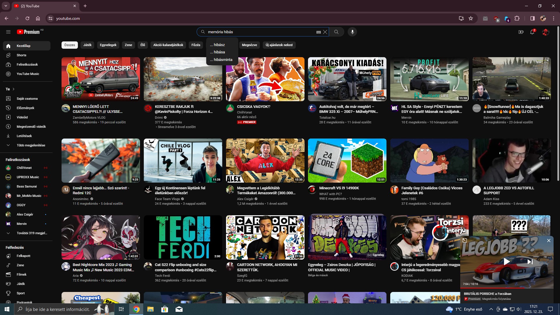
Task: Open Feliratkozások in sidebar
Action: 27,64
